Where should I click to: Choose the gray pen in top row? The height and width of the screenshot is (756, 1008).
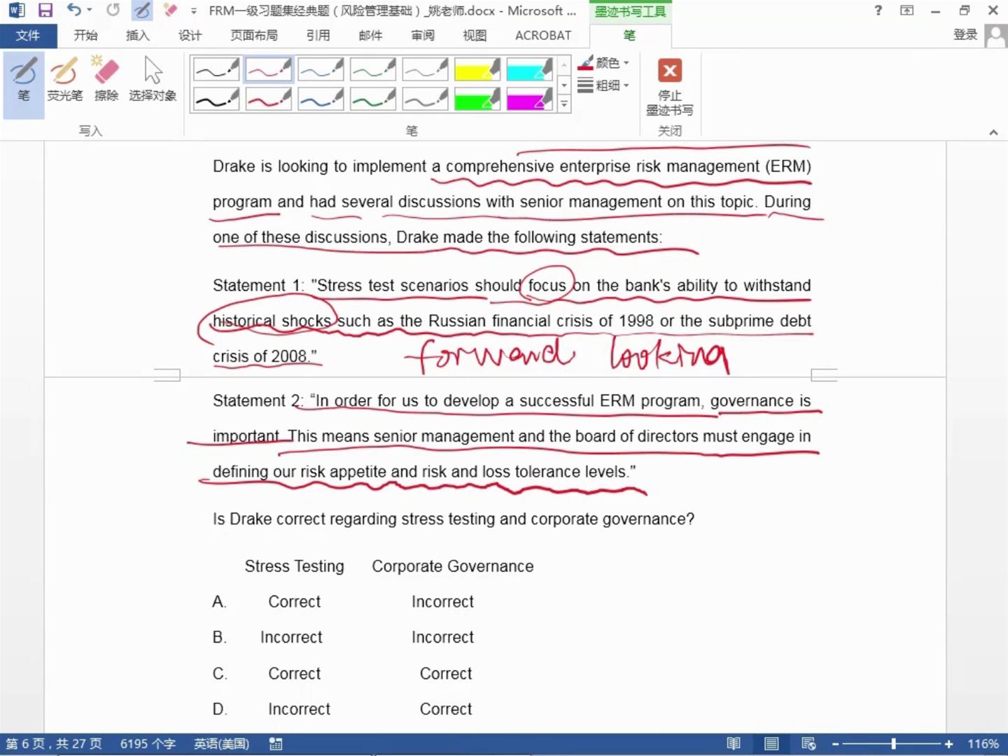coord(426,70)
